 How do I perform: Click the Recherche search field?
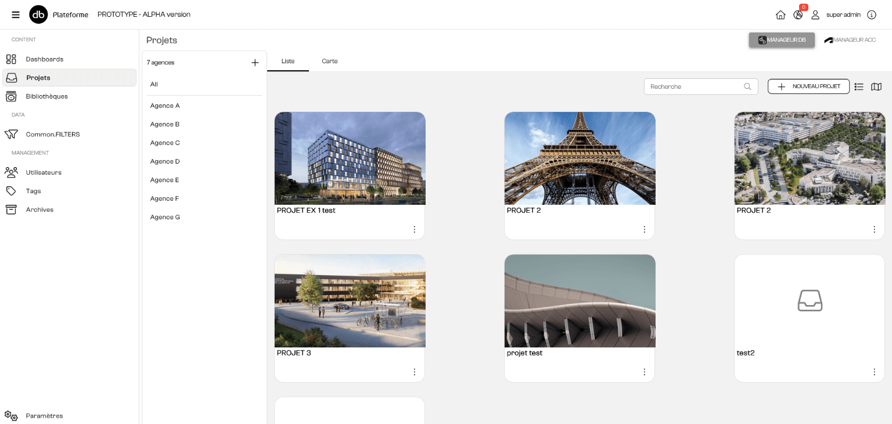point(694,86)
